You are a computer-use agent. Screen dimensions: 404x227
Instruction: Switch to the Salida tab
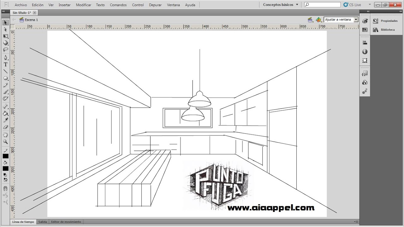pyautogui.click(x=43, y=222)
